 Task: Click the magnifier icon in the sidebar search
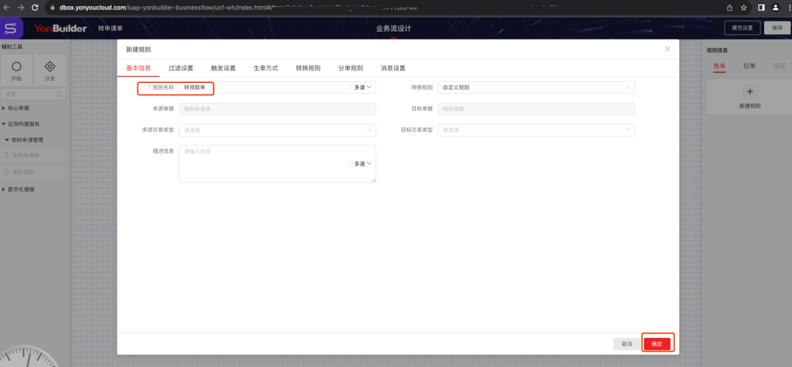coord(59,94)
